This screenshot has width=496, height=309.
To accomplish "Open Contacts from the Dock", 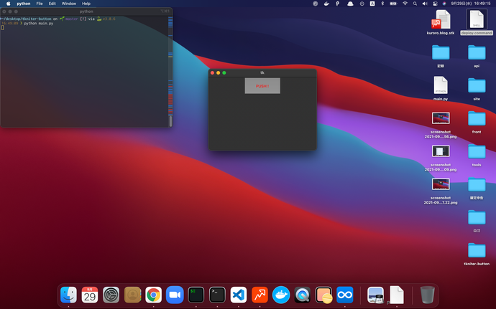I will [132, 295].
